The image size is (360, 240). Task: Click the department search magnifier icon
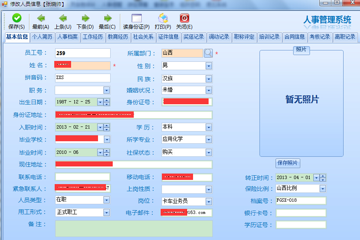point(208,53)
